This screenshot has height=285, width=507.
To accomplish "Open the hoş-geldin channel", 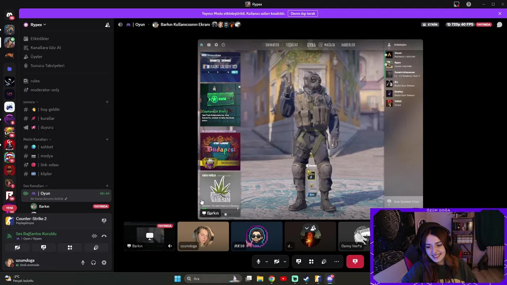I will 50,109.
